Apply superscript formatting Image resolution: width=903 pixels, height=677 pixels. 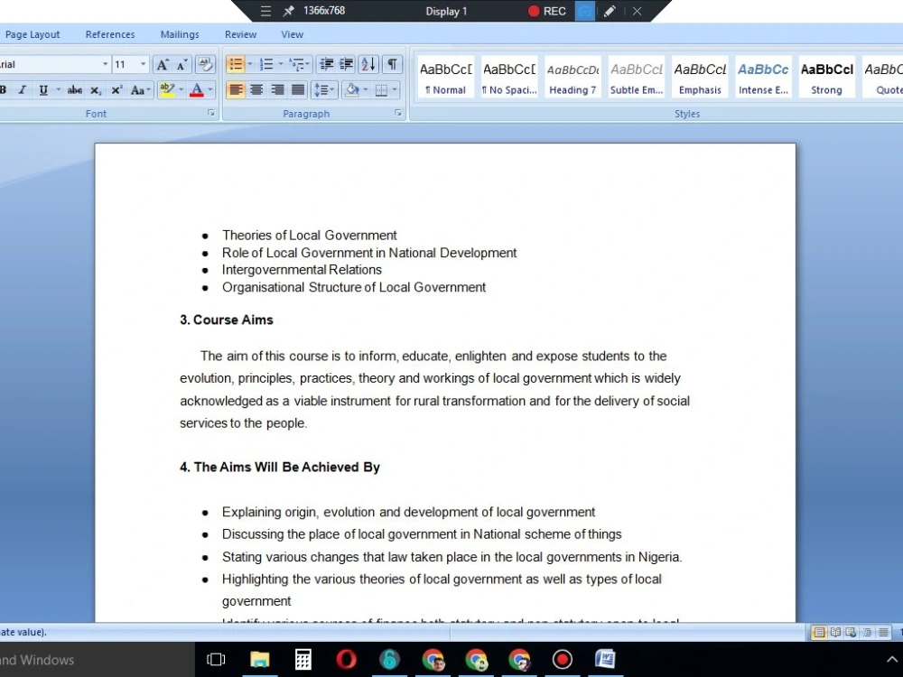pyautogui.click(x=116, y=89)
